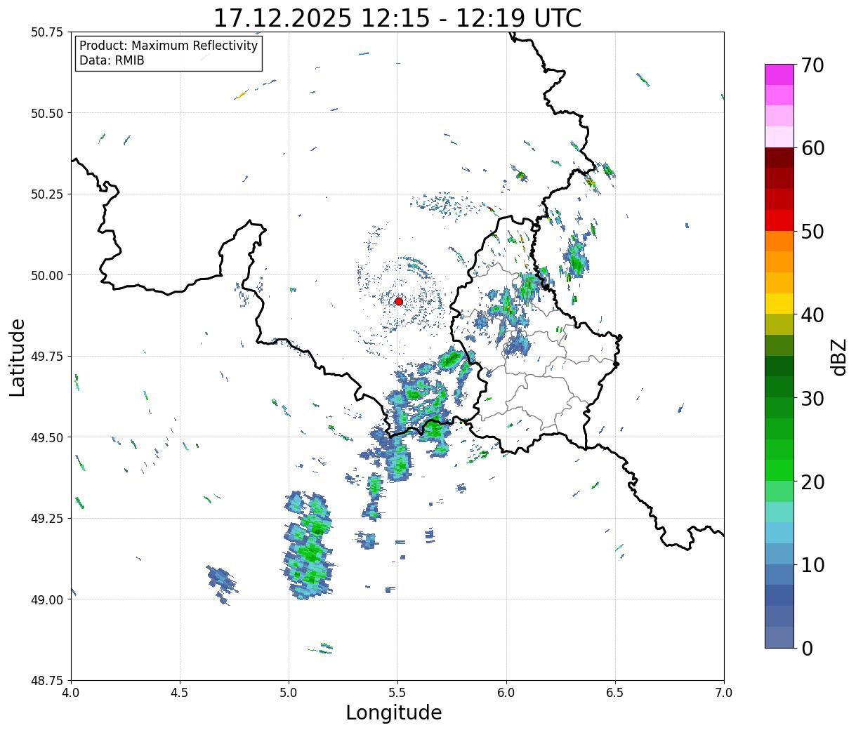Click the y-axis tick label 50.75
This screenshot has width=856, height=730.
pyautogui.click(x=47, y=32)
